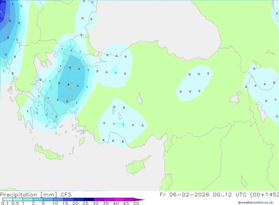Select the 5–10 mm legend swatch

click(x=48, y=199)
